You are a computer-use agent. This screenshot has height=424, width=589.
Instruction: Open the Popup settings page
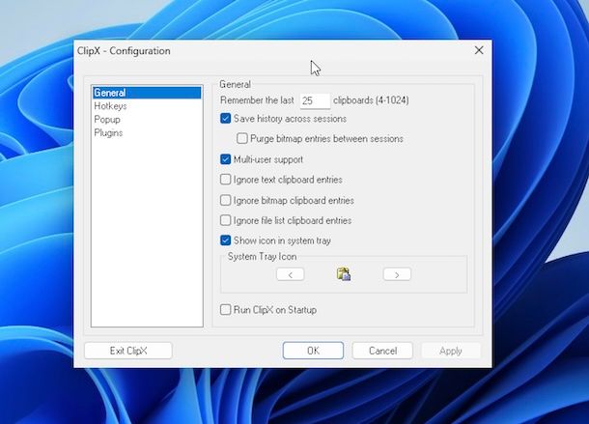(147, 120)
